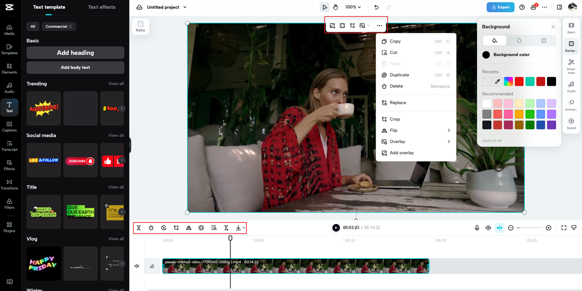
Task: Mute the timeline track speaker
Action: point(137,266)
